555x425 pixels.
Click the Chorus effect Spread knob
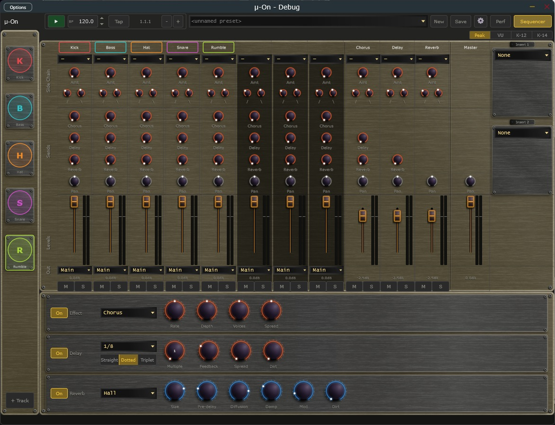[271, 310]
